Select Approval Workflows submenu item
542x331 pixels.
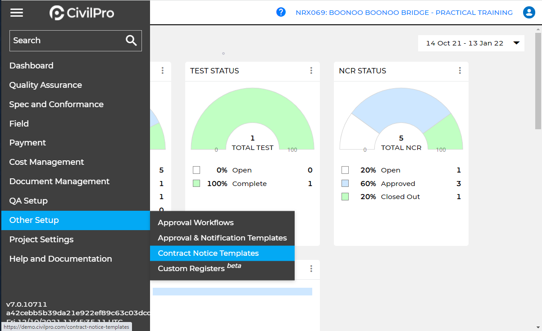coord(196,222)
